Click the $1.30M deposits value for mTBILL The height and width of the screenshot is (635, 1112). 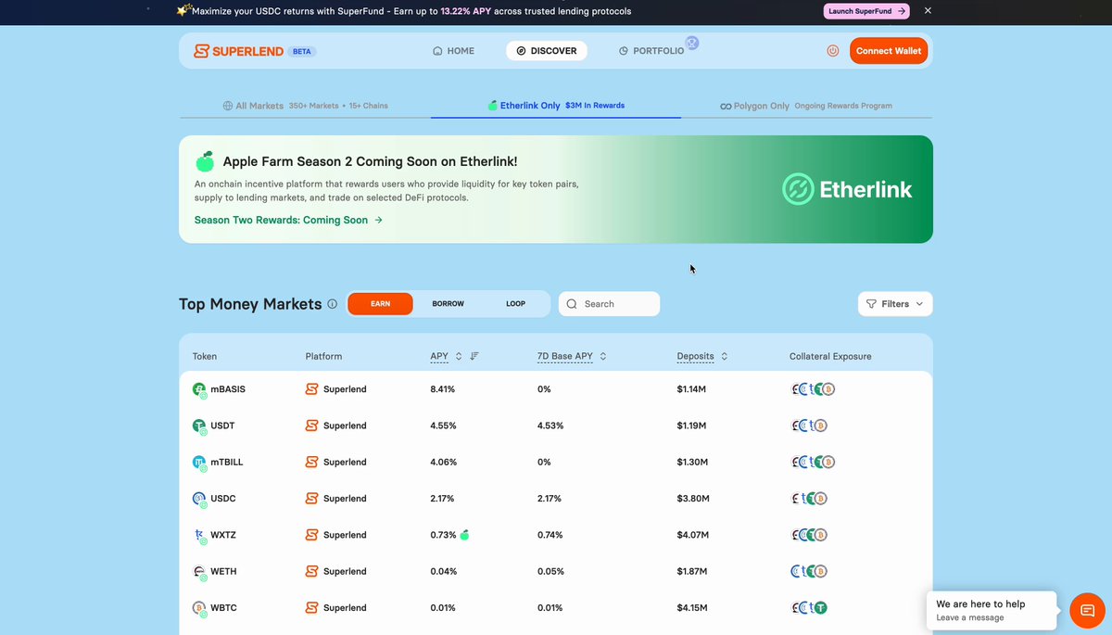[x=693, y=462]
